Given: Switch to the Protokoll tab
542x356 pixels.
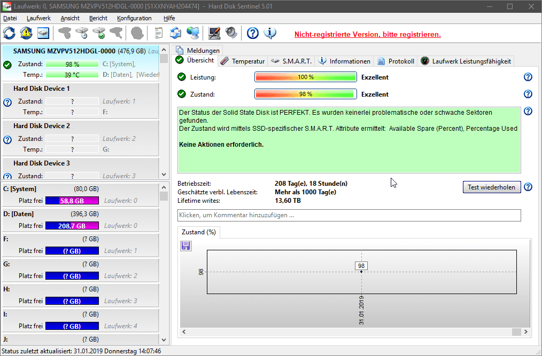Looking at the screenshot, I should [x=396, y=61].
